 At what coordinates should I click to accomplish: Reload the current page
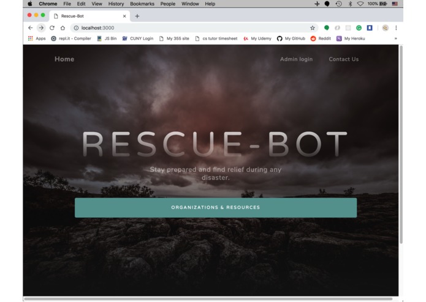[x=52, y=28]
